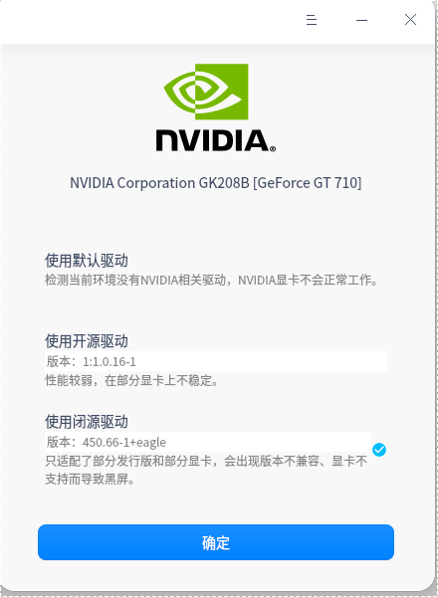Select the 使用闭源驱动 option
Screen dimensions: 438x597
point(87,422)
